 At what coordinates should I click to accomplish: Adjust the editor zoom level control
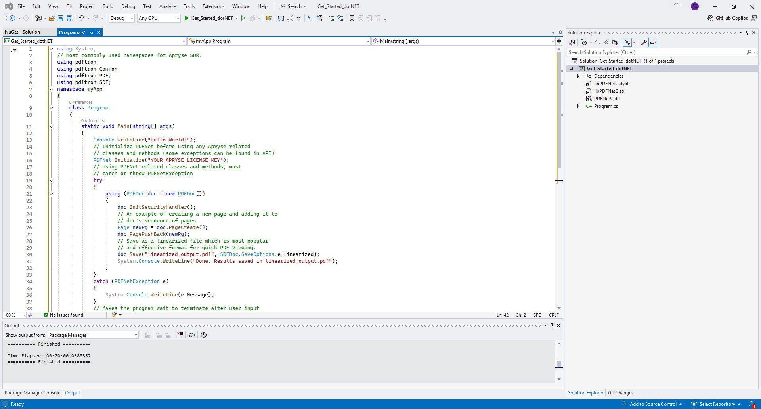coord(14,315)
